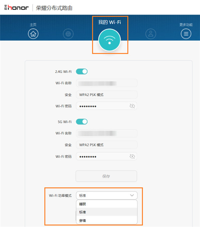This screenshot has height=227, width=200.
Task: Show the 2.4G Wi-Fi password
Action: (132, 106)
